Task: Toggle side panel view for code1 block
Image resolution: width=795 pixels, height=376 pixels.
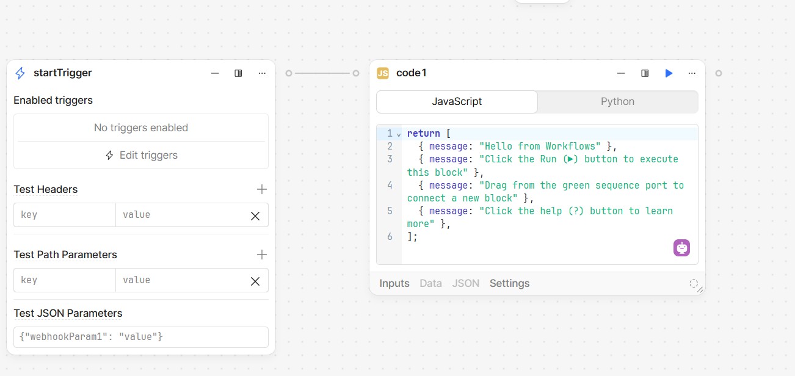Action: (645, 73)
